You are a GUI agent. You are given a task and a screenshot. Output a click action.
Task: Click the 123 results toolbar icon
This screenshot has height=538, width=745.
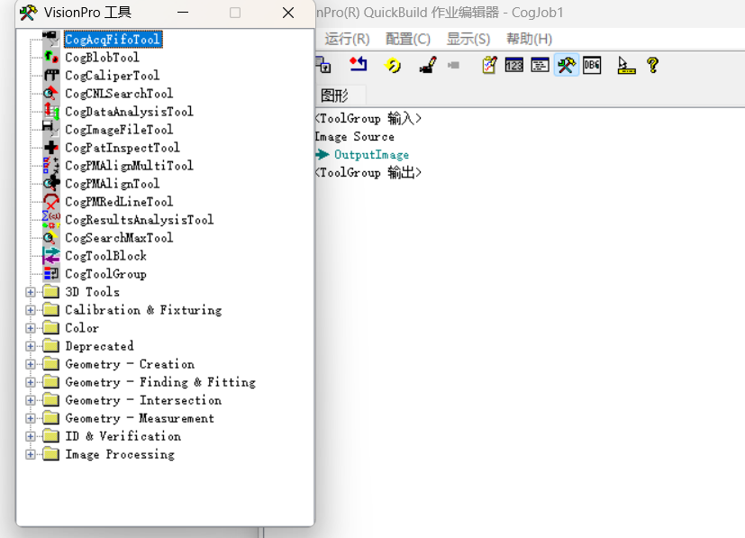point(514,65)
